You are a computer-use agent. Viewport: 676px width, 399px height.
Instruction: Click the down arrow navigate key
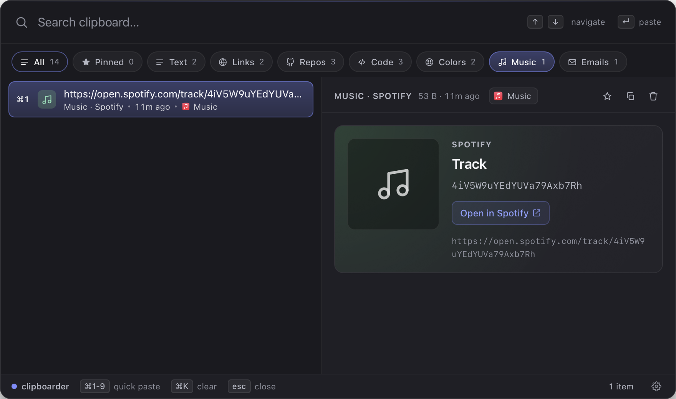pyautogui.click(x=555, y=22)
